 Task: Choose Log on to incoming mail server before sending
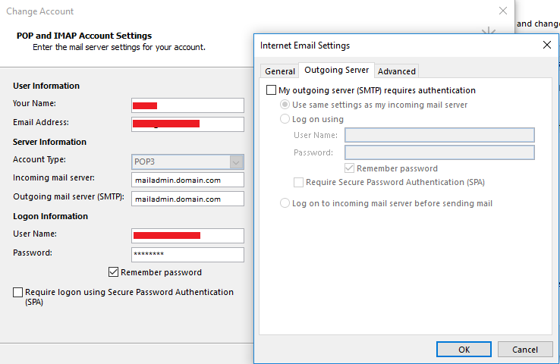[x=285, y=203]
